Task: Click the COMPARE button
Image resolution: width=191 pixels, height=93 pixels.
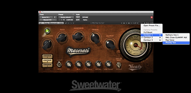Action: (x=70, y=20)
